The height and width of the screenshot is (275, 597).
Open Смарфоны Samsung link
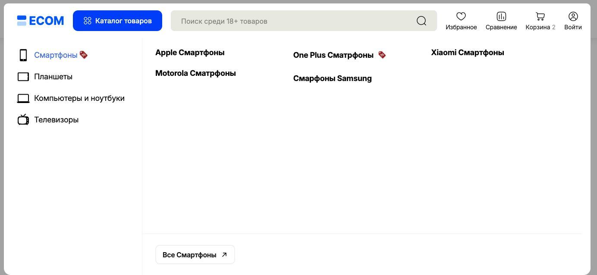[332, 78]
